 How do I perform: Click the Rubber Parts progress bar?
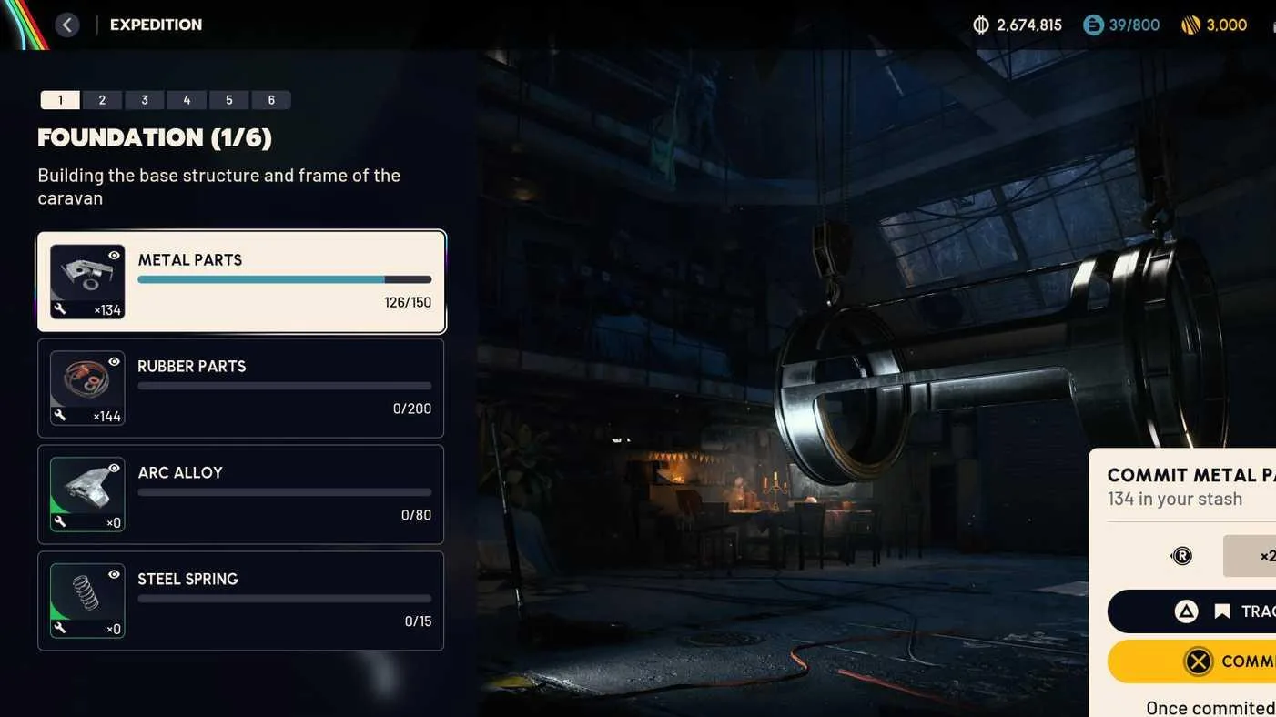point(285,386)
